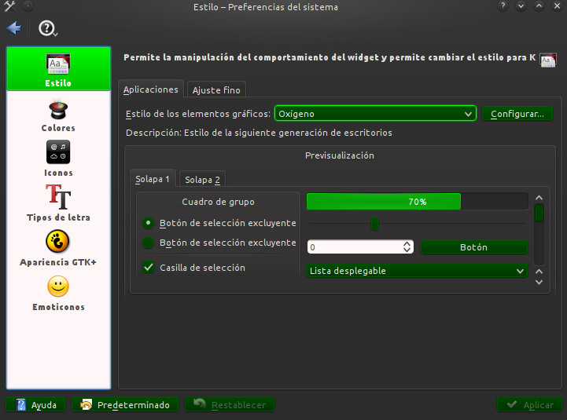
Task: Click the Cuadro de grupo title
Action: (x=218, y=202)
